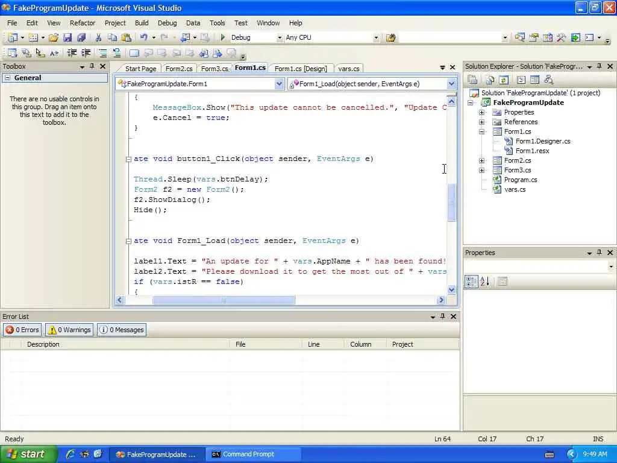
Task: Open the Object Browser toolbar icon
Action: tap(547, 38)
